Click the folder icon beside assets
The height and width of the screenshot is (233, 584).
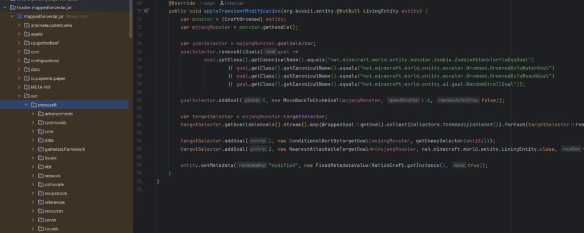(x=27, y=34)
